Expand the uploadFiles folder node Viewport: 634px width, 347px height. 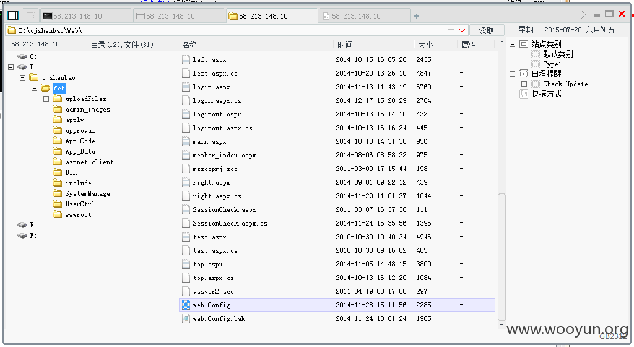pos(46,99)
